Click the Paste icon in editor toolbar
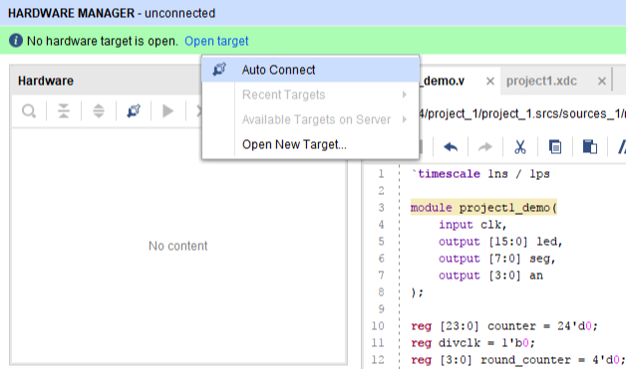The height and width of the screenshot is (369, 626). coord(590,147)
